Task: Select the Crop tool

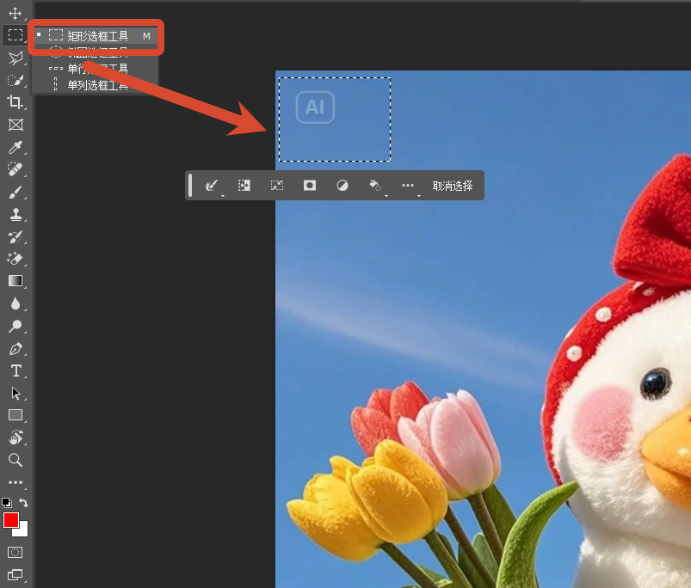Action: 15,102
